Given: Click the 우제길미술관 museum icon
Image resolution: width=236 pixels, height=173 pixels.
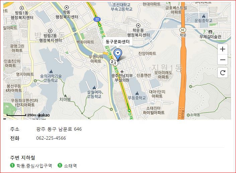Looking at the screenshot, I should (210, 32).
